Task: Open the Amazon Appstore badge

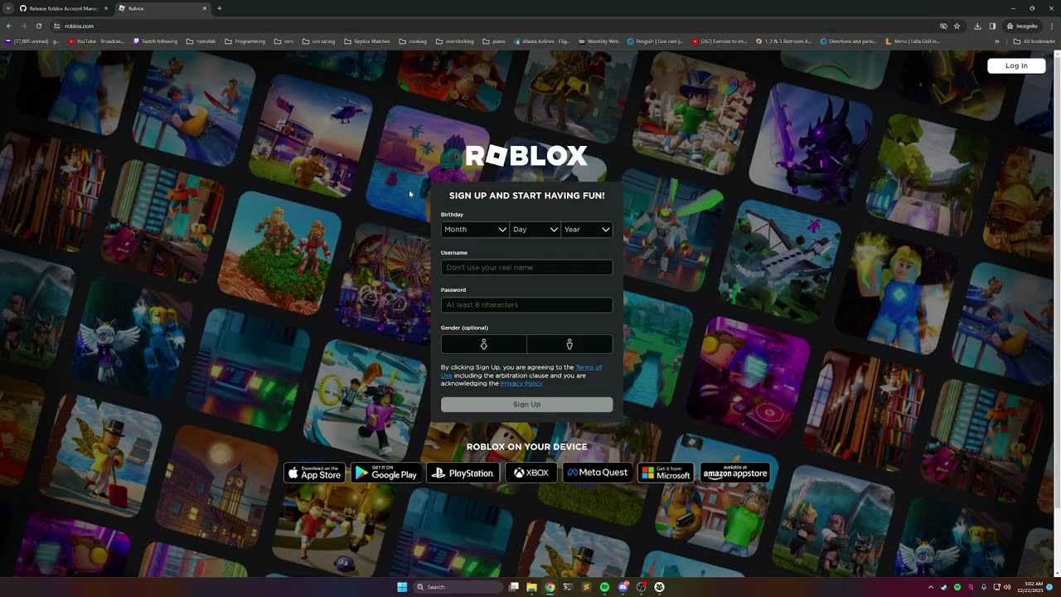Action: tap(735, 473)
